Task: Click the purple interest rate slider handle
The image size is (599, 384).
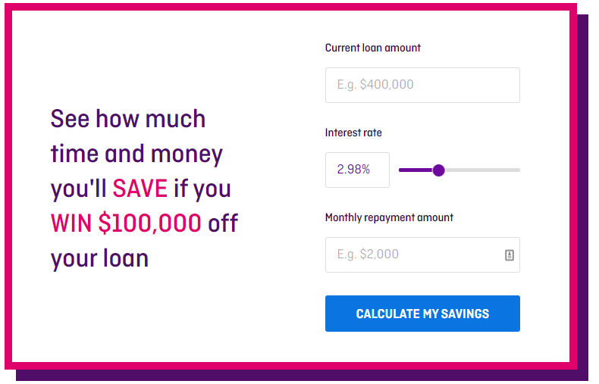Action: point(438,170)
